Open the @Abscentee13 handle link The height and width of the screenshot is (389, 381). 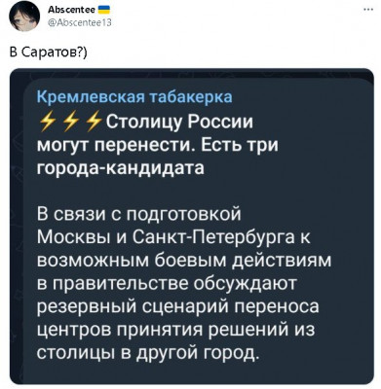pyautogui.click(x=80, y=22)
